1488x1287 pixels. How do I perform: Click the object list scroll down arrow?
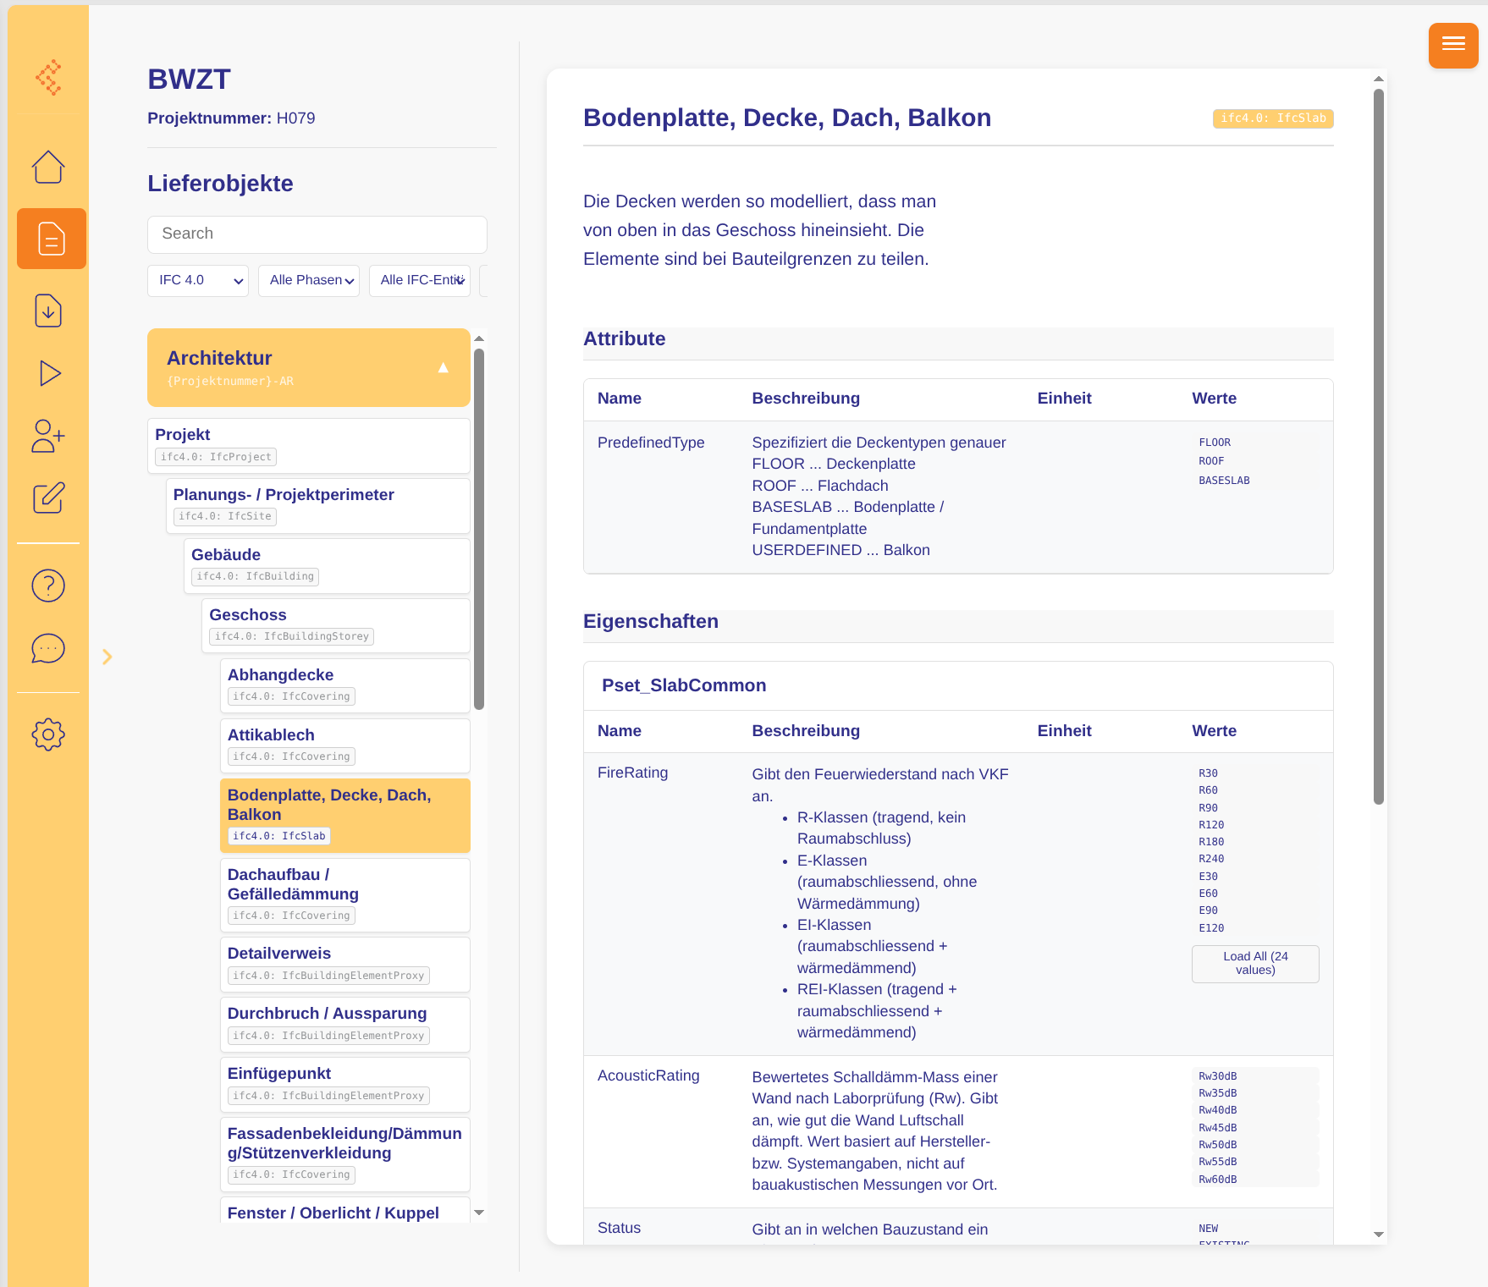coord(479,1213)
